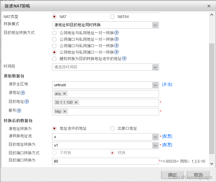Open help for 公网端口与私网端口一对一转换
Image resolution: width=216 pixels, height=182 pixels.
pyautogui.click(x=116, y=46)
